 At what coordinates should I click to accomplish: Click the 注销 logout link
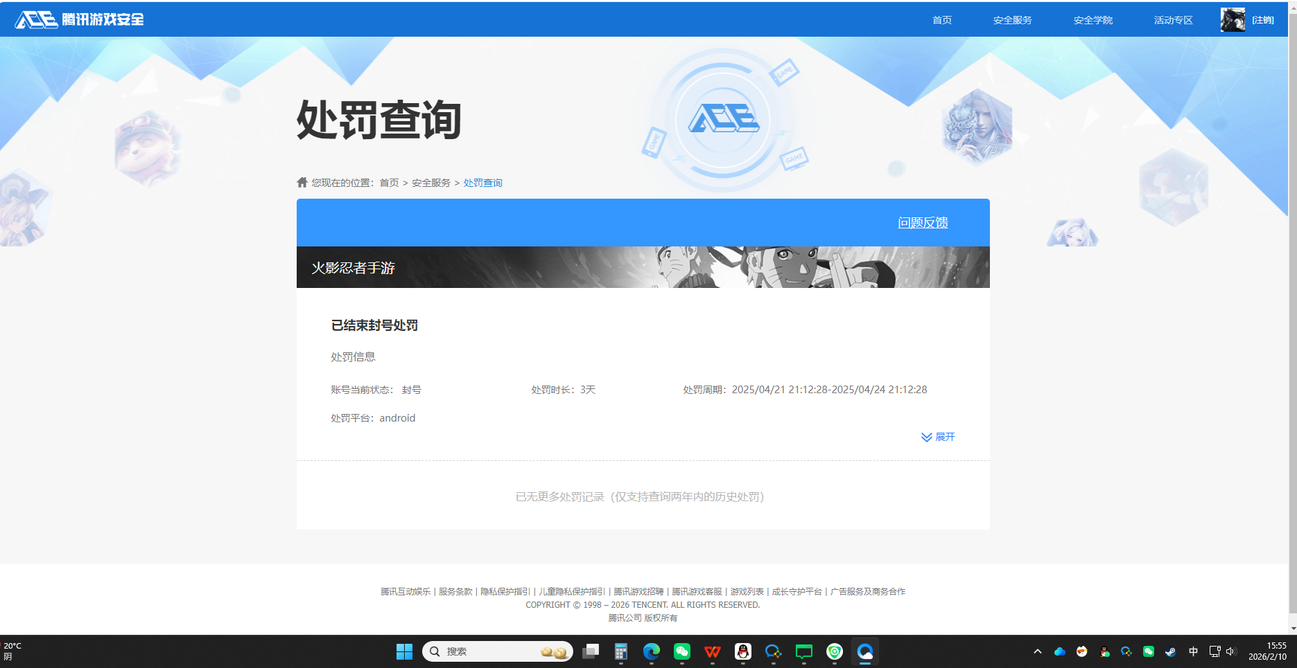1263,20
